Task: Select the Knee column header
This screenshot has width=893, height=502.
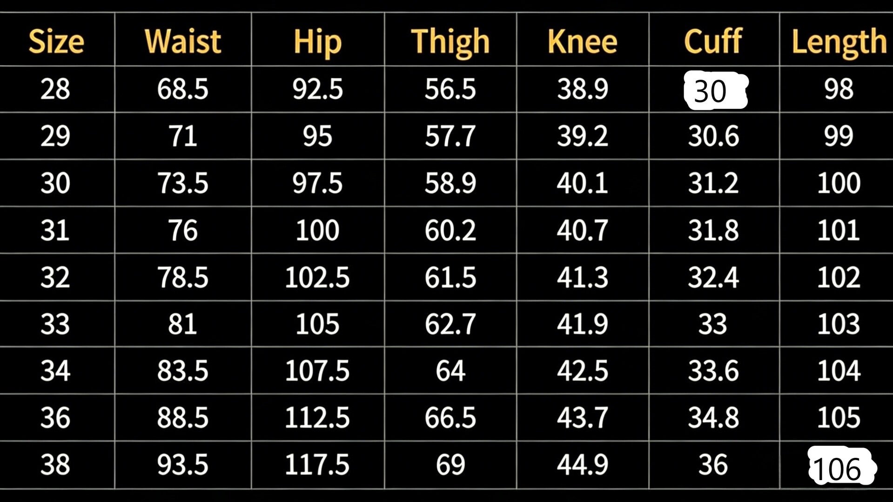Action: point(582,41)
